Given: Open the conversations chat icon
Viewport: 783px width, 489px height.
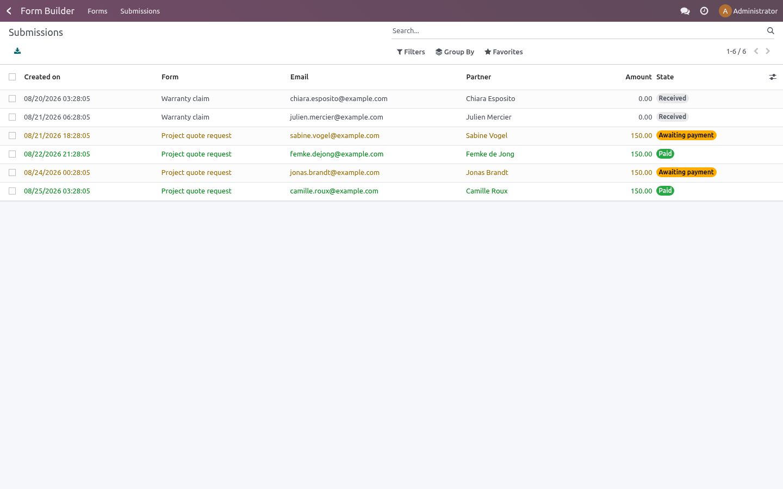Looking at the screenshot, I should pyautogui.click(x=685, y=11).
